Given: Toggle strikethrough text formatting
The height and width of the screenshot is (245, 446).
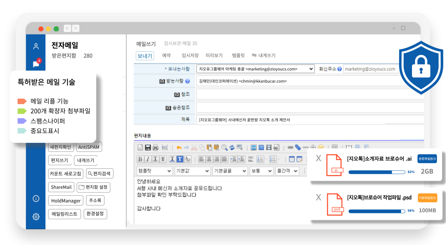Looking at the screenshot, I should coord(163,159).
